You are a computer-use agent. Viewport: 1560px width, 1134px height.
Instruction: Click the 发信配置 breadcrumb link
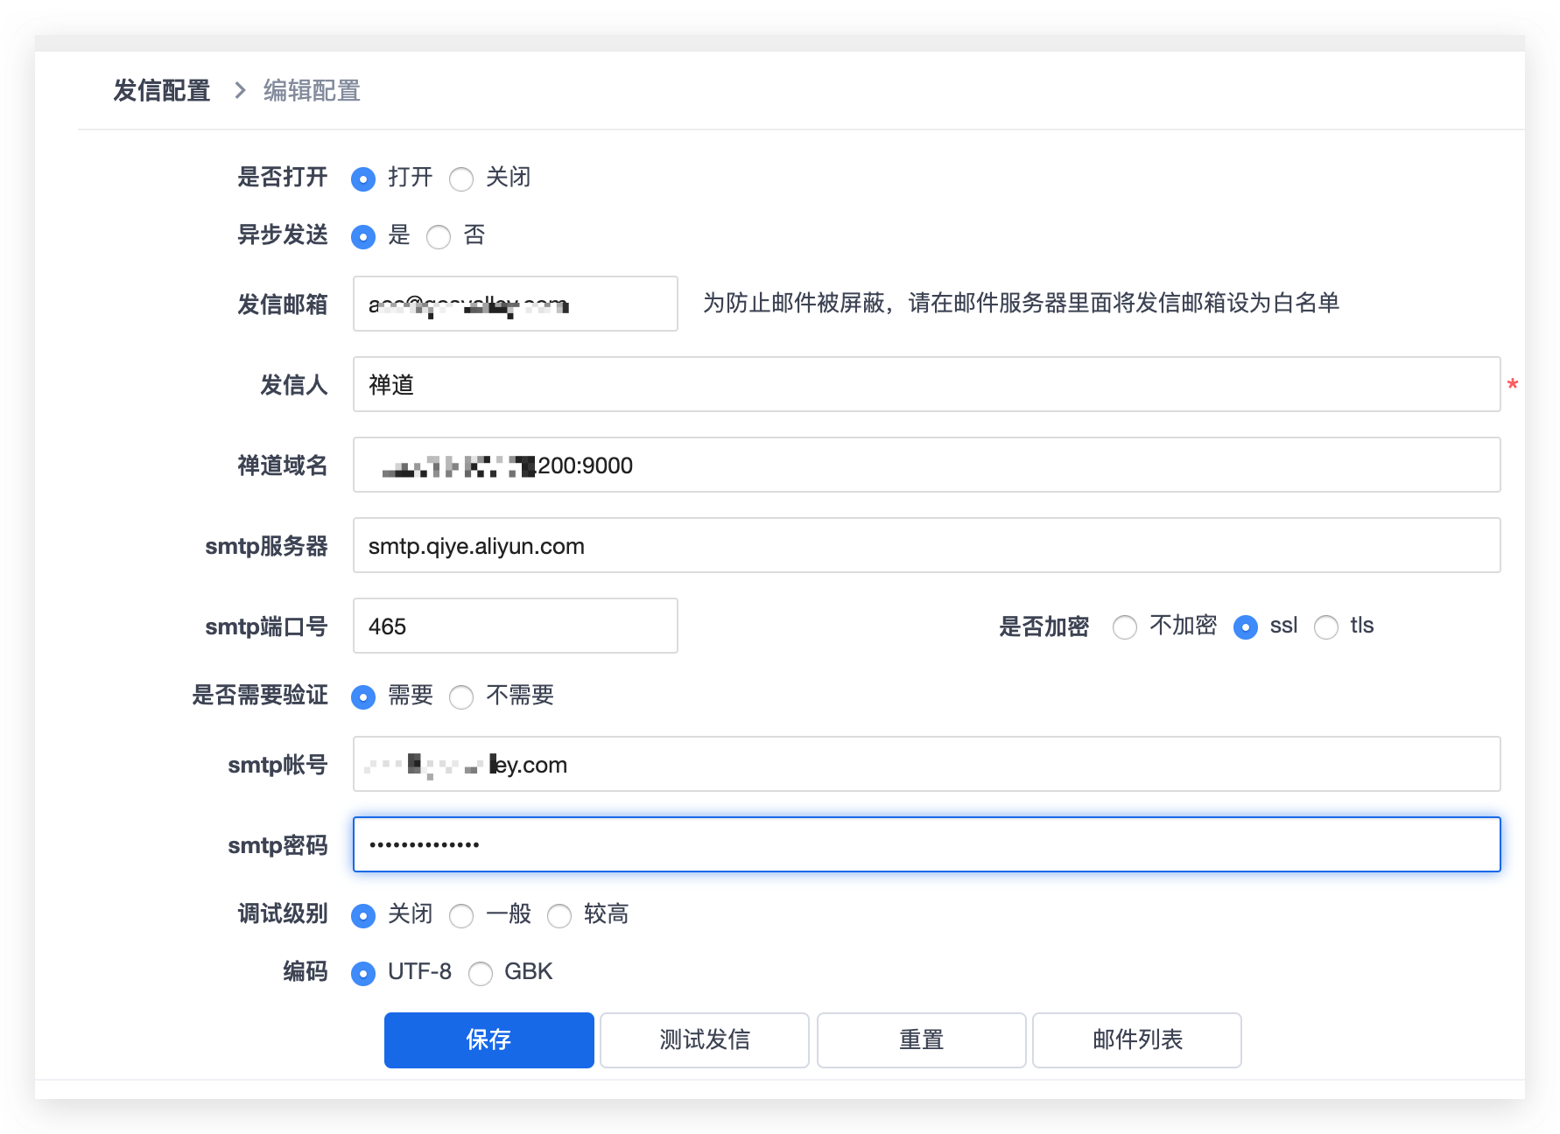coord(162,91)
